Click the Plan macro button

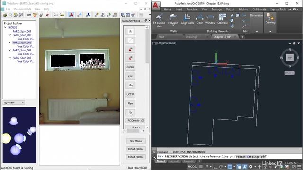tap(131, 103)
